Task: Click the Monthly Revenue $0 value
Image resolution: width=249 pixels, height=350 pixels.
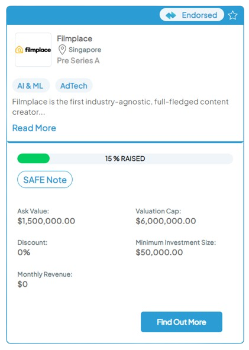Action: 22,284
